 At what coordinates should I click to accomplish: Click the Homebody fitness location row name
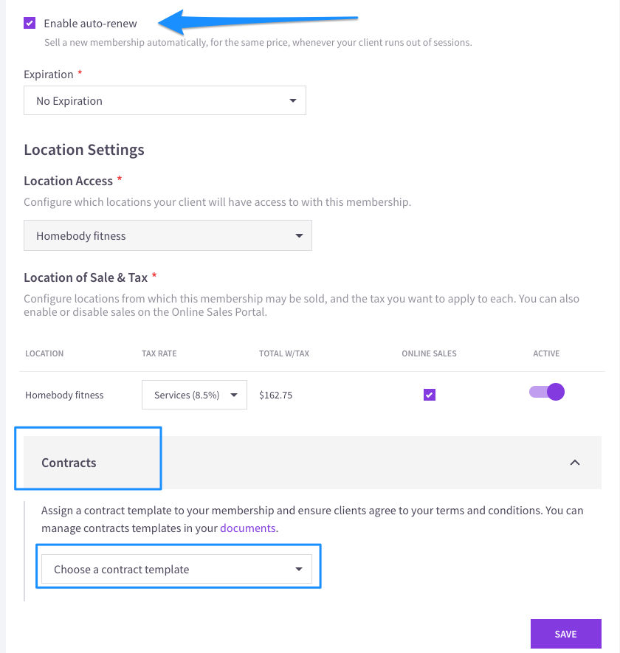pos(64,395)
